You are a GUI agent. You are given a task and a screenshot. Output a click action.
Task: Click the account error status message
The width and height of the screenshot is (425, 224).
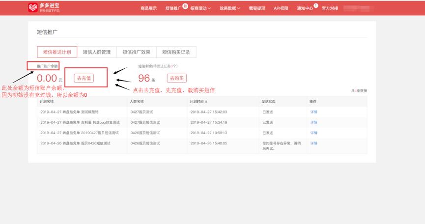(282, 146)
